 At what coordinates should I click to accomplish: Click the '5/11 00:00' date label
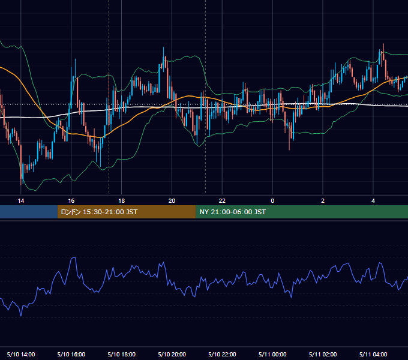point(272,354)
